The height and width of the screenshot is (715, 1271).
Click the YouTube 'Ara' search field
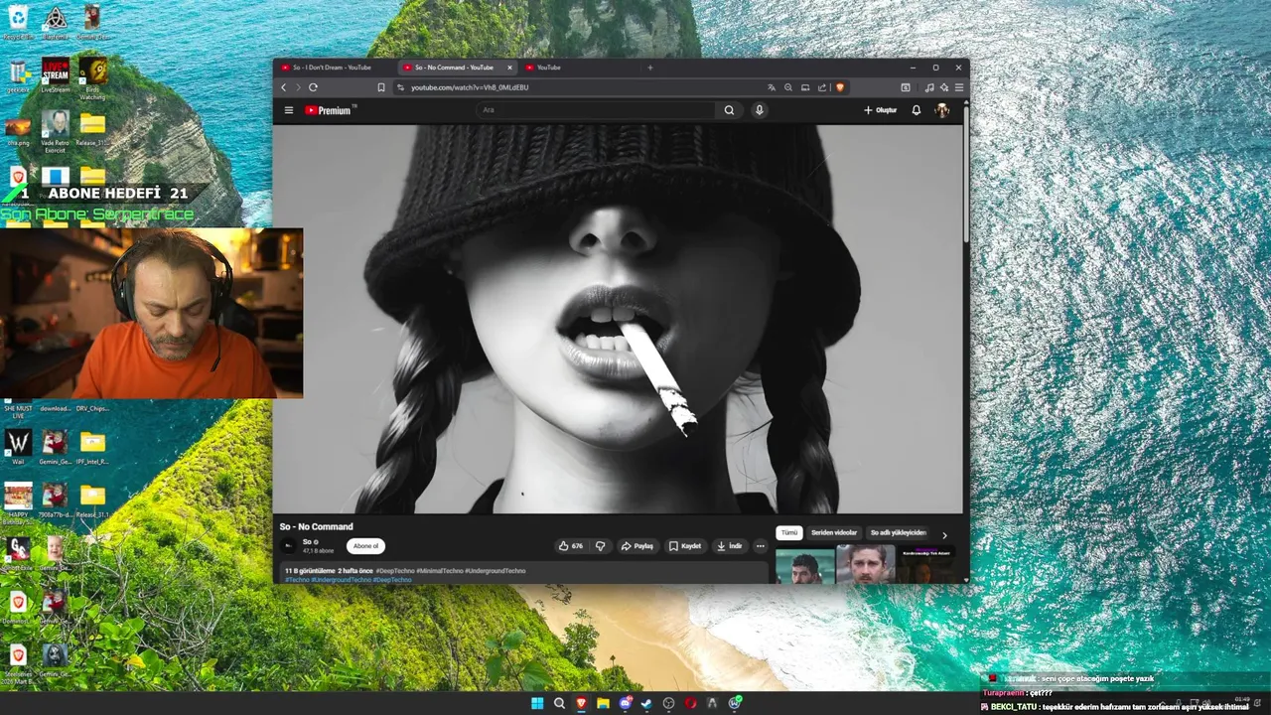(596, 110)
